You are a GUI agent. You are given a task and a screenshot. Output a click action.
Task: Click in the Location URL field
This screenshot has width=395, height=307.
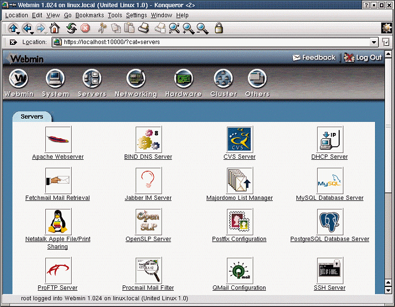click(x=215, y=42)
